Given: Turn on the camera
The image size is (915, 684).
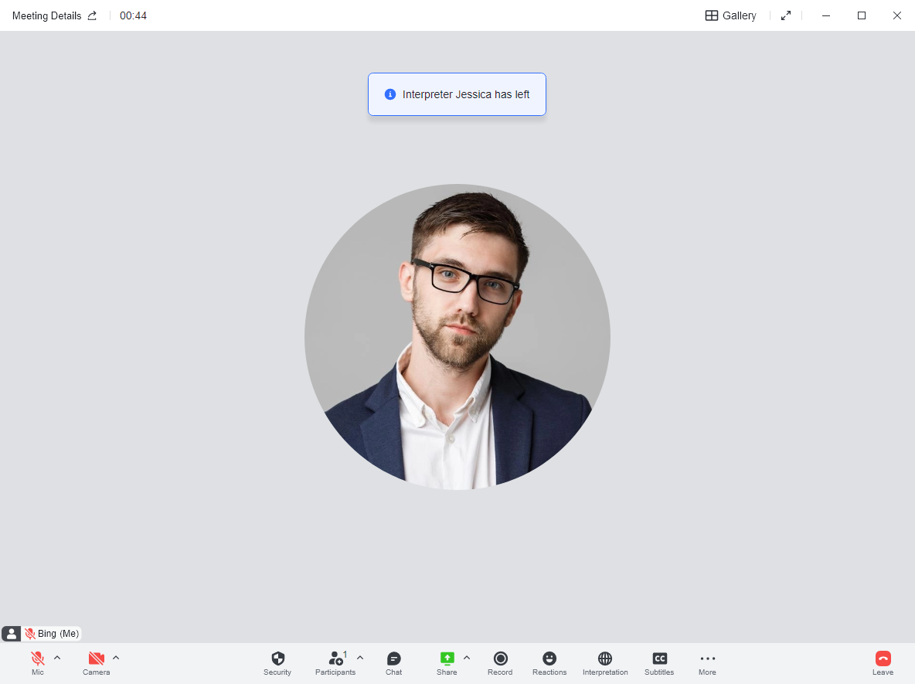Looking at the screenshot, I should pyautogui.click(x=96, y=659).
